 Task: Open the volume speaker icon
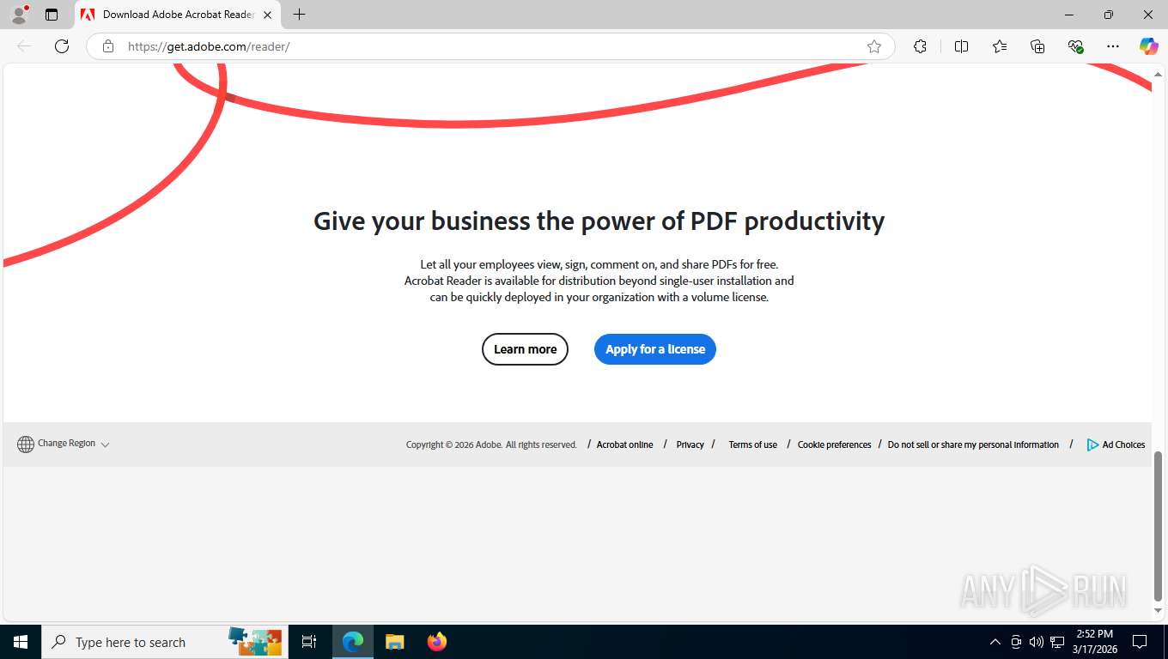(x=1037, y=642)
